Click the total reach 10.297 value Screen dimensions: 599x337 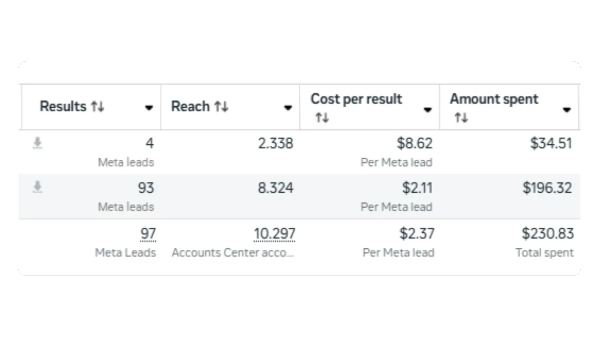point(274,234)
